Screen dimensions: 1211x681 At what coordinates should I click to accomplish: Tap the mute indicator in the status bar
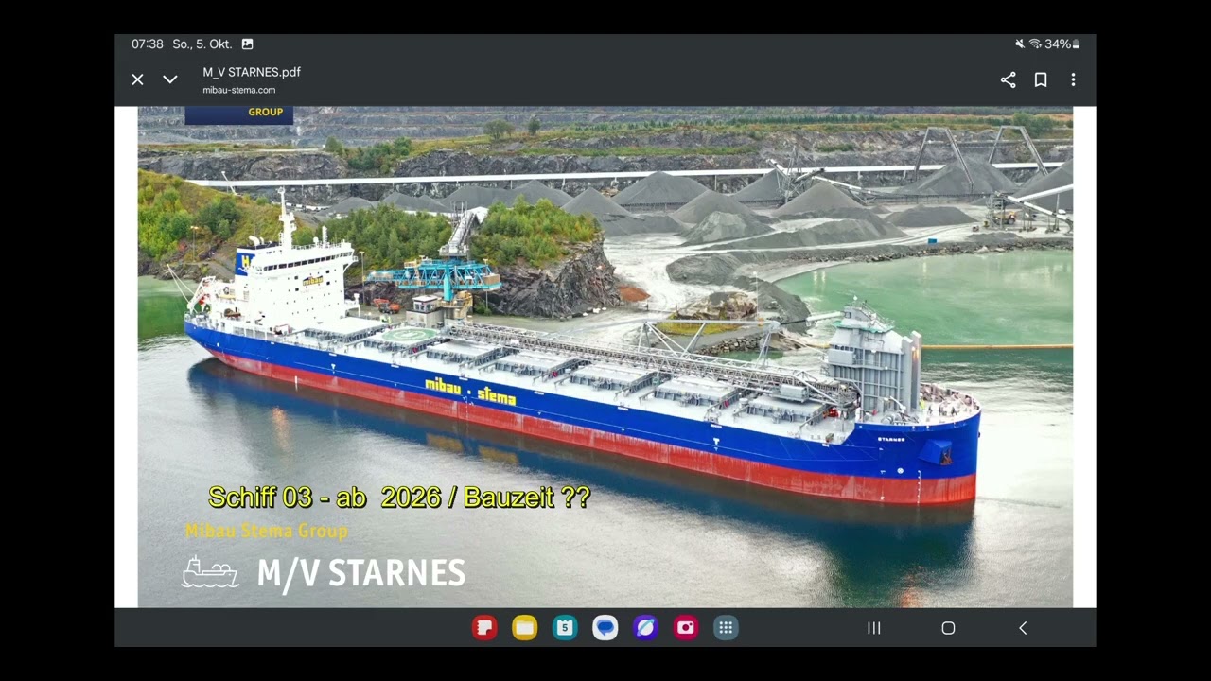(x=1020, y=44)
